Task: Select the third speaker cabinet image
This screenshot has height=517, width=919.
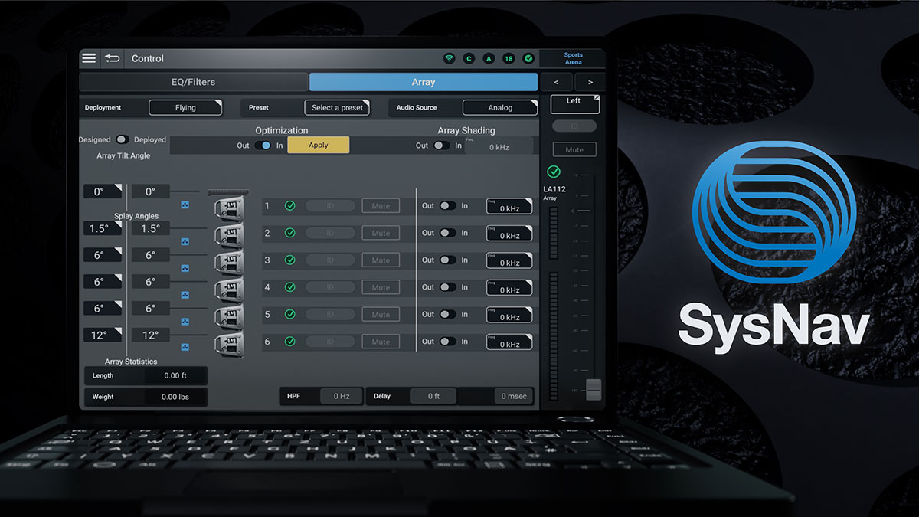Action: (230, 262)
